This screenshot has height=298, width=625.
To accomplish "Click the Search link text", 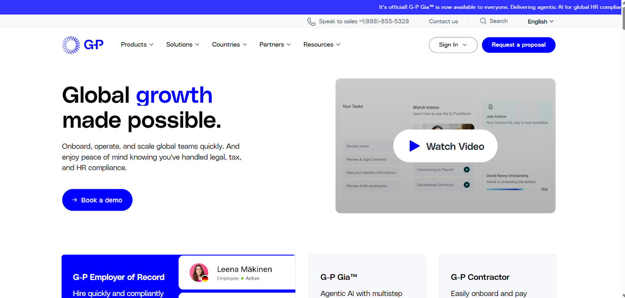I will 499,21.
